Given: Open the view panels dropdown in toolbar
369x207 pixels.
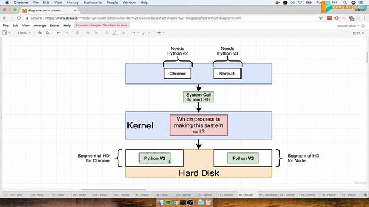Looking at the screenshot, I should point(6,33).
